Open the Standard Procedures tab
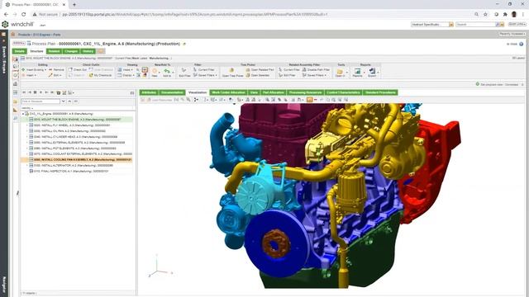 tap(380, 92)
